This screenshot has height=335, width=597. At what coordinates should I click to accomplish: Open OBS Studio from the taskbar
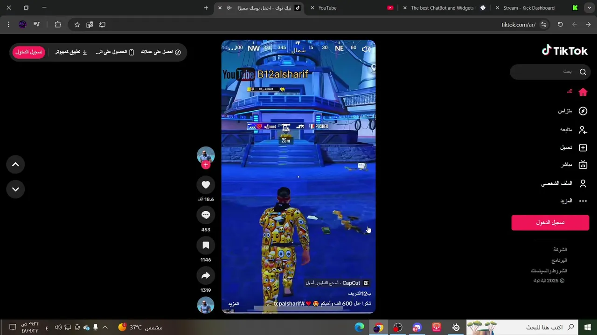pos(398,328)
